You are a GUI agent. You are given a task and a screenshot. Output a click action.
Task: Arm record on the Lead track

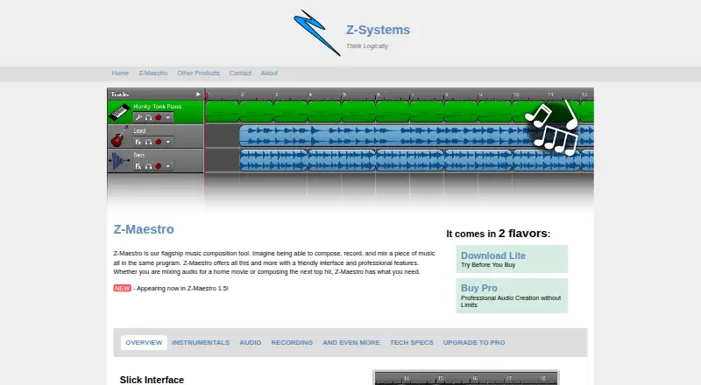click(x=159, y=142)
